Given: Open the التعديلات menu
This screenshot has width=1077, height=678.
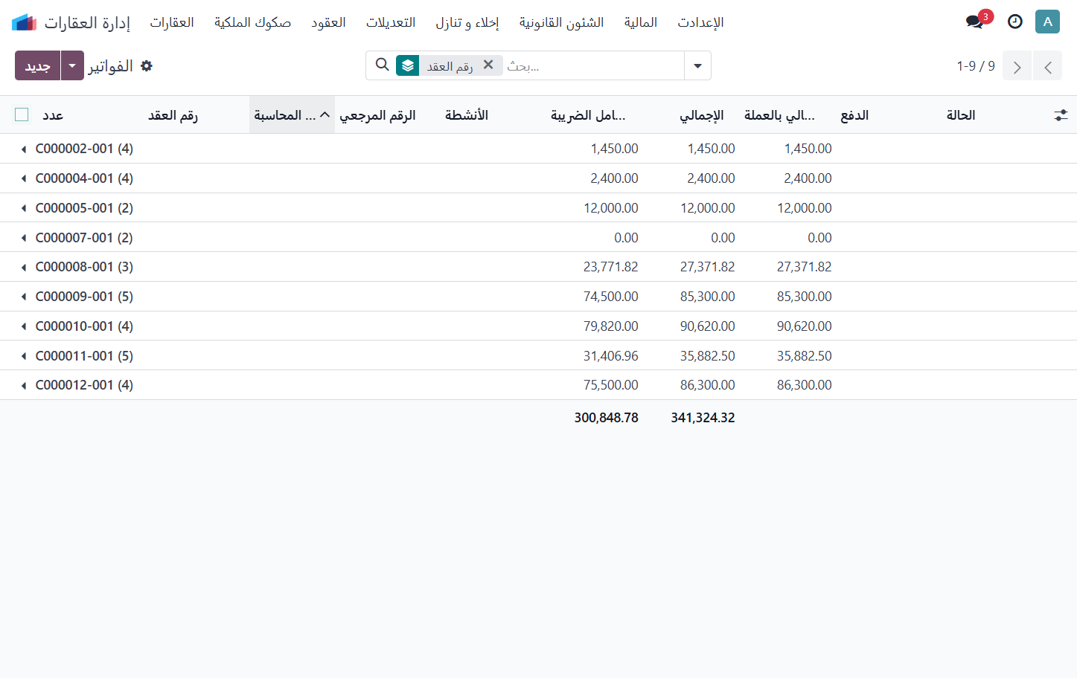Looking at the screenshot, I should 391,22.
